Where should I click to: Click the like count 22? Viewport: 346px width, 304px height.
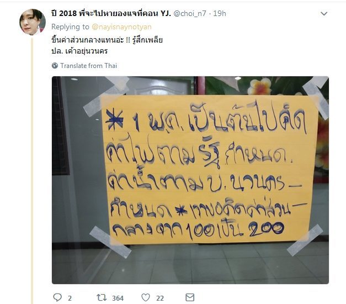[x=160, y=298]
